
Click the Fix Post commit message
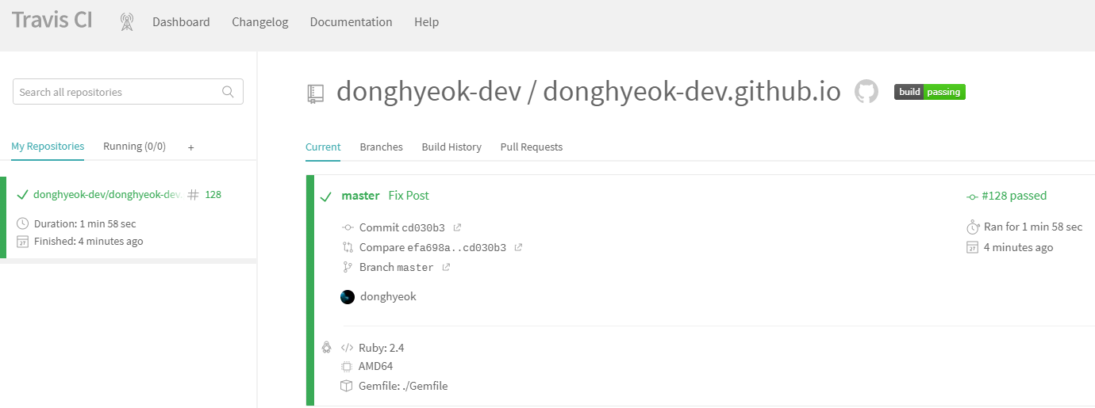click(x=409, y=196)
